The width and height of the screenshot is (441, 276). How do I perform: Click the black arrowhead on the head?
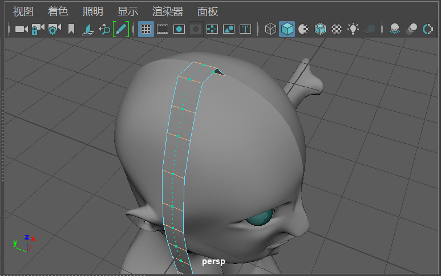click(x=219, y=72)
